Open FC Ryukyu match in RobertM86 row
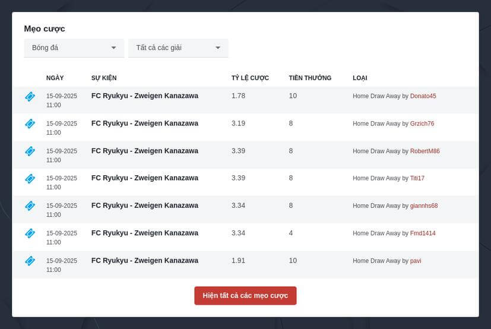Image resolution: width=491 pixels, height=329 pixels. 145,151
